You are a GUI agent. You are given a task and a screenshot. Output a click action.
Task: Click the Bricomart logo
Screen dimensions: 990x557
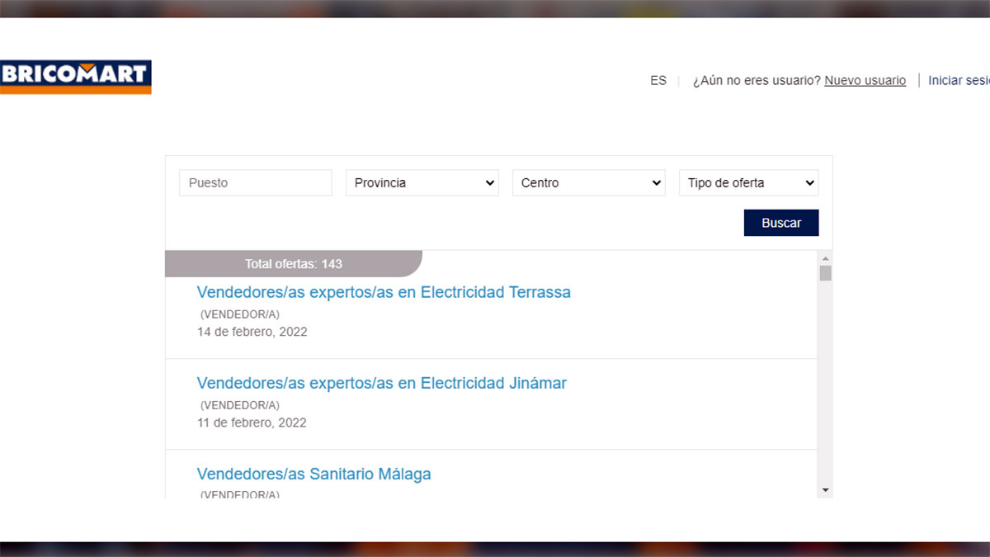pos(75,78)
